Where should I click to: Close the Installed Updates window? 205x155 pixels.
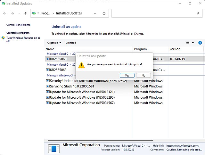200,4
